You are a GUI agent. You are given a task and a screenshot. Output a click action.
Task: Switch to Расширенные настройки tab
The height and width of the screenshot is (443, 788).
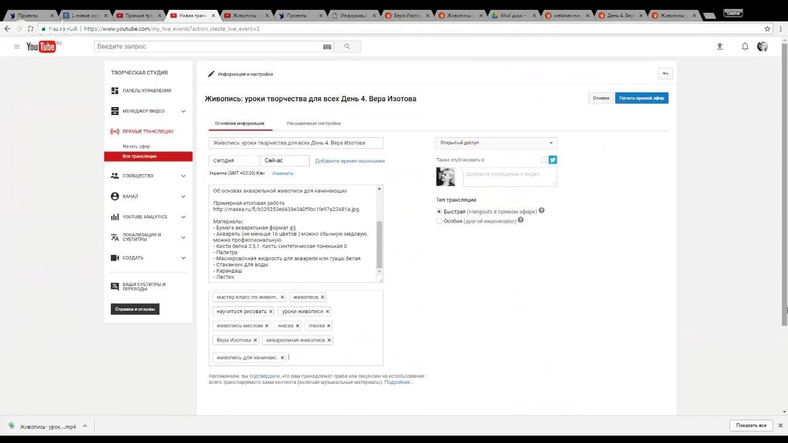pos(313,124)
